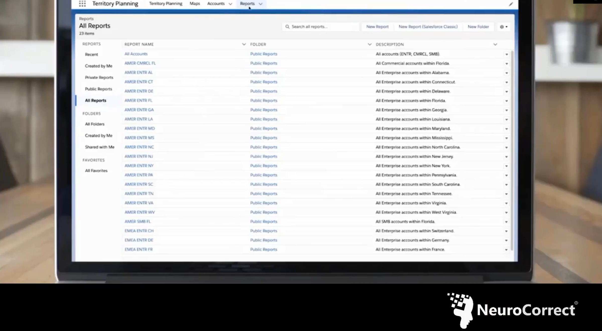Viewport: 602px width, 331px height.
Task: Click description 'All Enterprise accounts within Germany.'
Action: 412,240
